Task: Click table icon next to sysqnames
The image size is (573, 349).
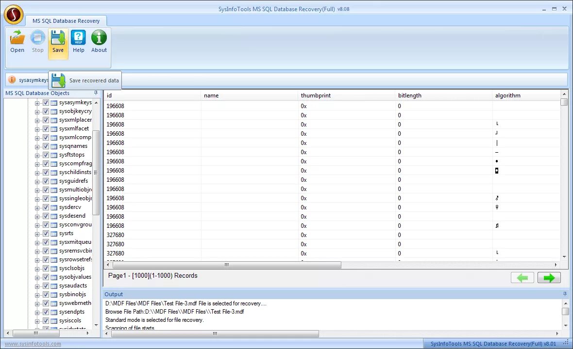Action: [54, 146]
